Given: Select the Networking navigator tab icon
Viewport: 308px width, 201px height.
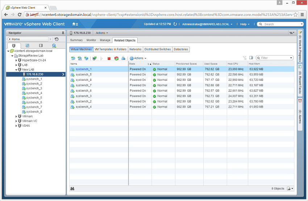Looking at the screenshot, I should click(x=54, y=45).
